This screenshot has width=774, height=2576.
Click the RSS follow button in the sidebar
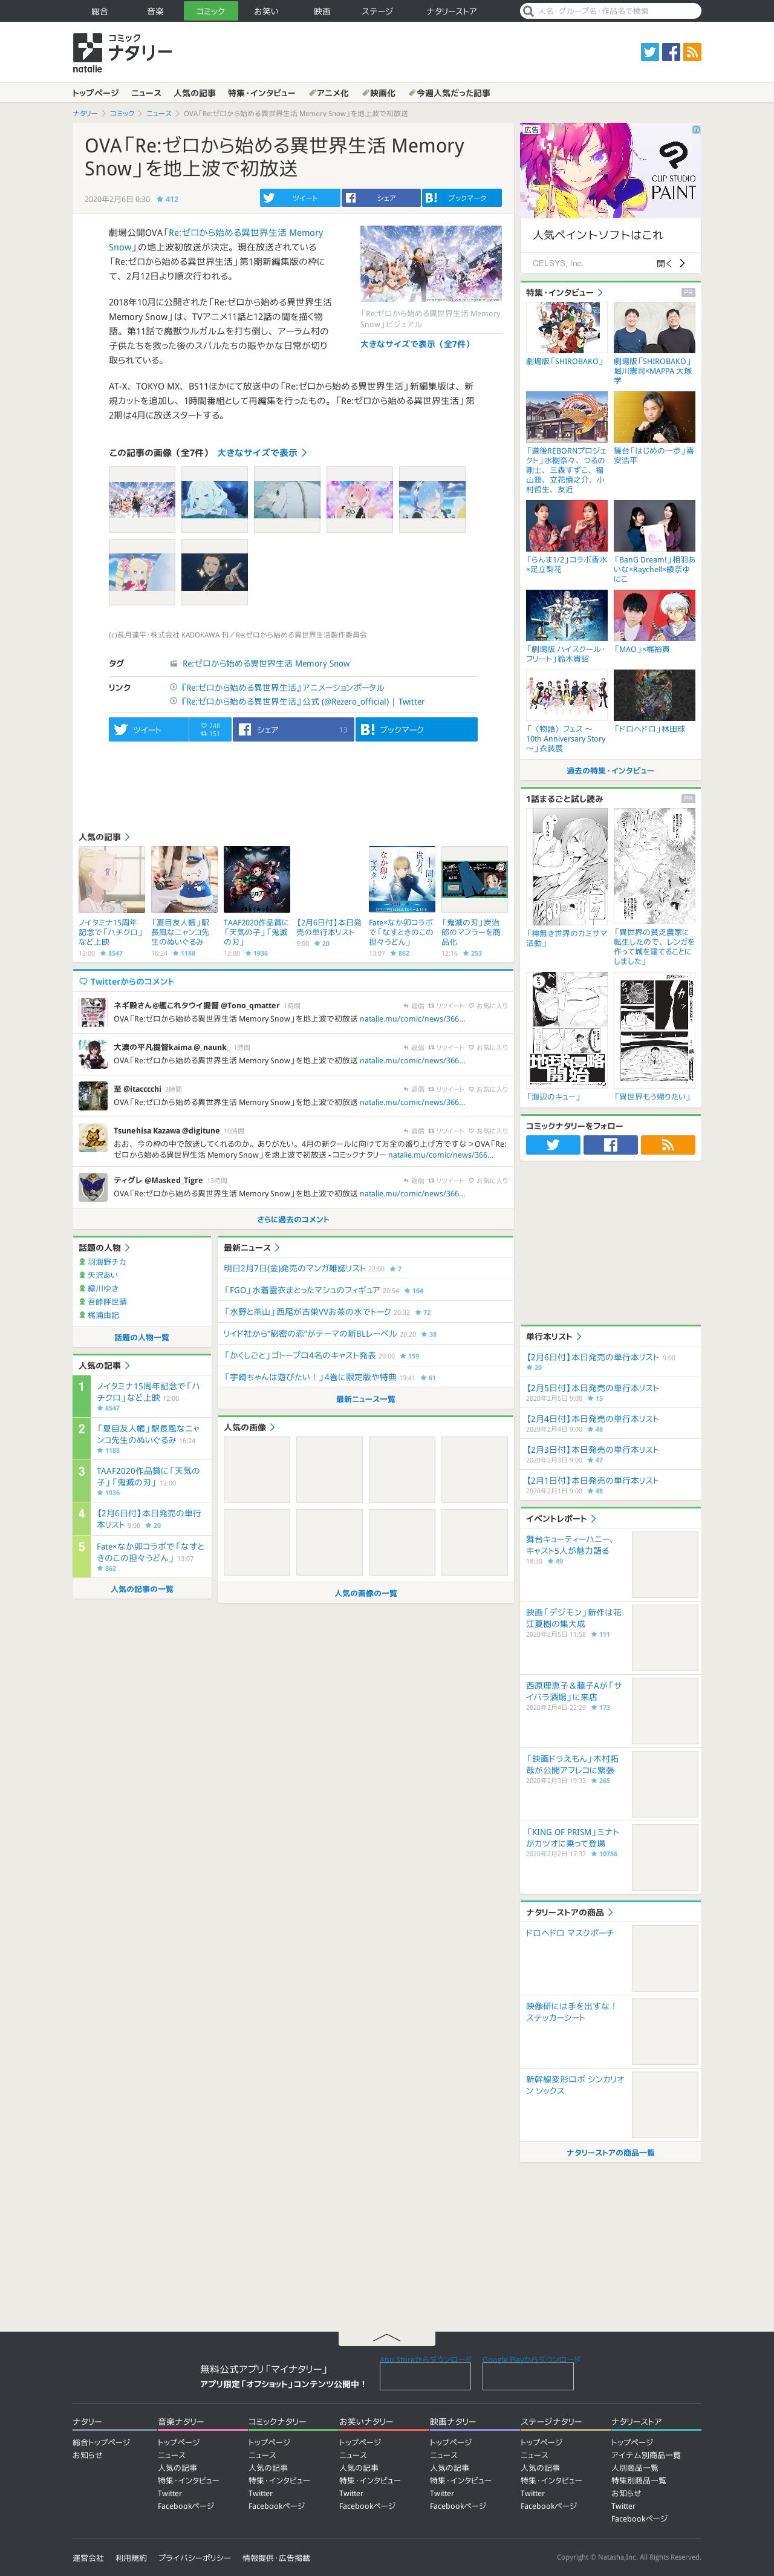coord(667,1145)
